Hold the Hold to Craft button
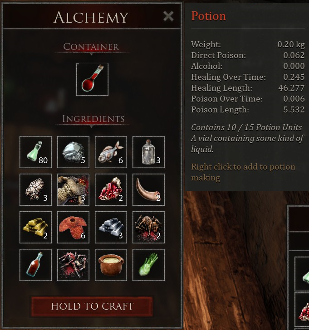This screenshot has width=309, height=330. pos(92,306)
